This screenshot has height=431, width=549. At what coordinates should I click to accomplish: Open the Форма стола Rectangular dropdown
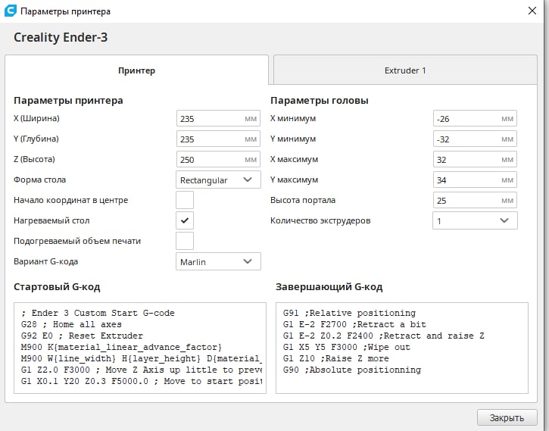pyautogui.click(x=218, y=180)
